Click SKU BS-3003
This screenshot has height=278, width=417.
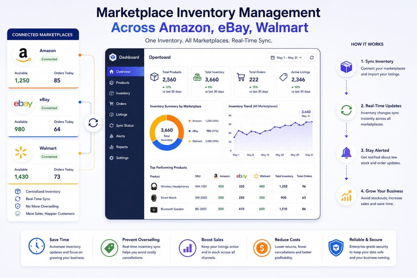pyautogui.click(x=201, y=209)
